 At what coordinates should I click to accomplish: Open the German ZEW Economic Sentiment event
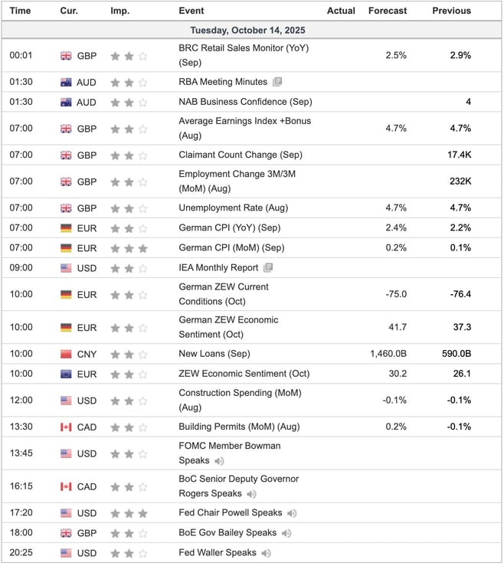tap(228, 327)
